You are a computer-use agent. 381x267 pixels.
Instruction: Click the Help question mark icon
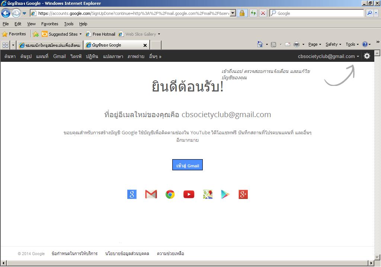point(365,44)
